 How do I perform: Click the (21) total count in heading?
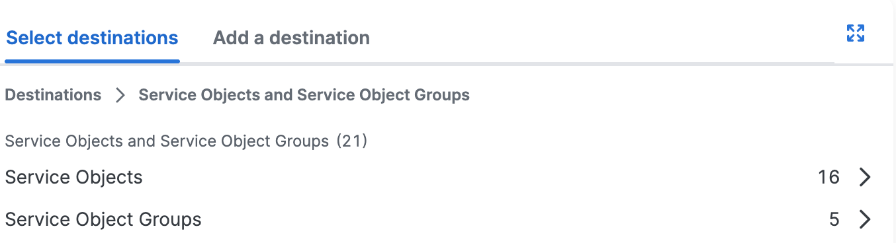[x=351, y=141]
